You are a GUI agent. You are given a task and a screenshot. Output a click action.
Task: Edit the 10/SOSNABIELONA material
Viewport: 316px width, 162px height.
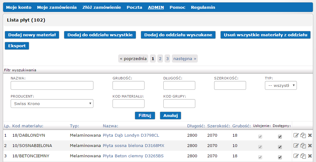[x=296, y=146]
